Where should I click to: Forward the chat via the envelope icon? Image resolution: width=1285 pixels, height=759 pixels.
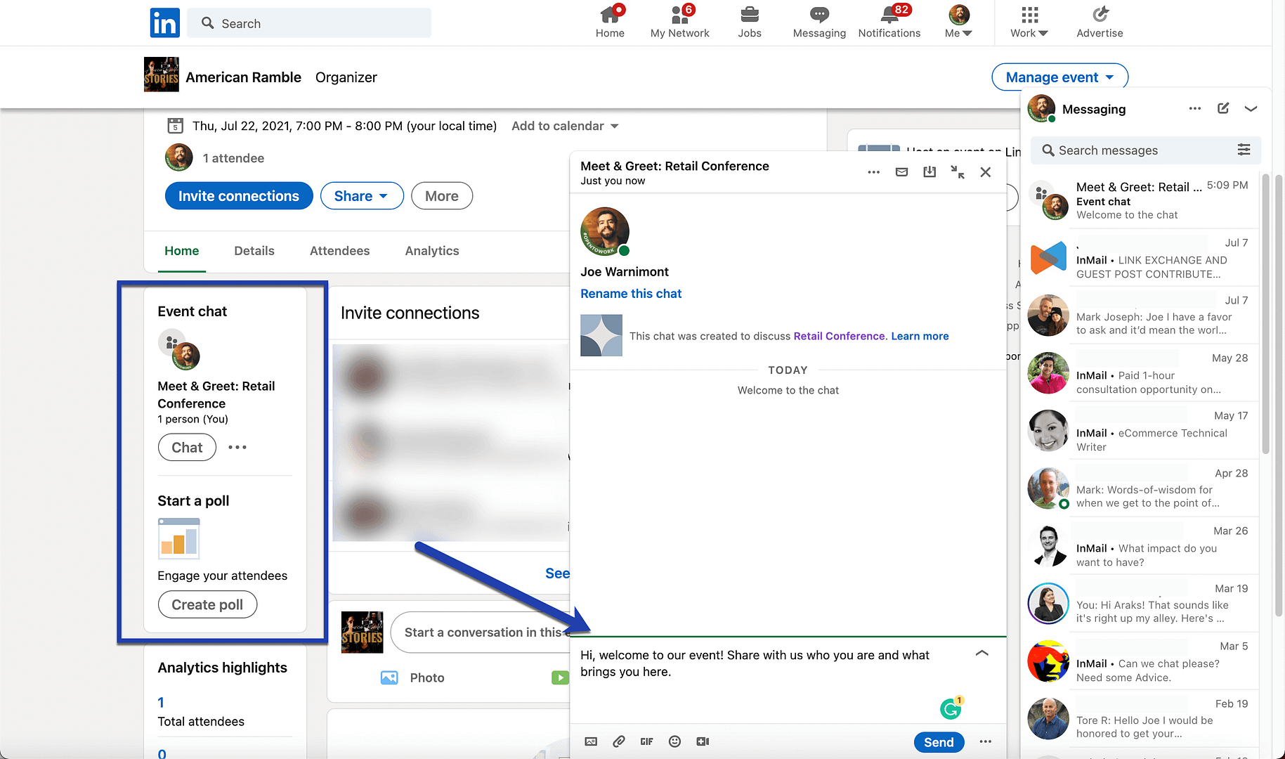tap(901, 171)
